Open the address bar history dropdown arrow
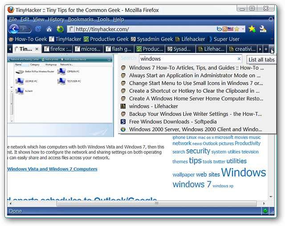 [243, 29]
